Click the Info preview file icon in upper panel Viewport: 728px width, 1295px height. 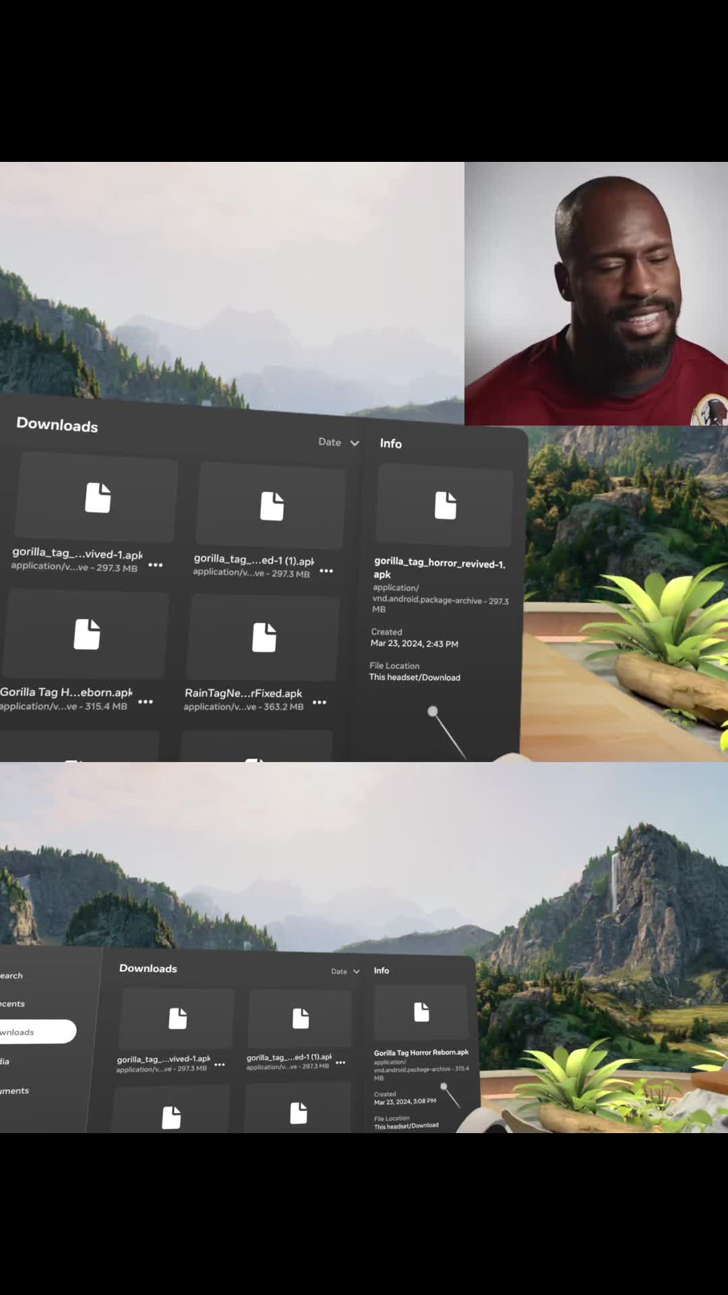[x=446, y=505]
